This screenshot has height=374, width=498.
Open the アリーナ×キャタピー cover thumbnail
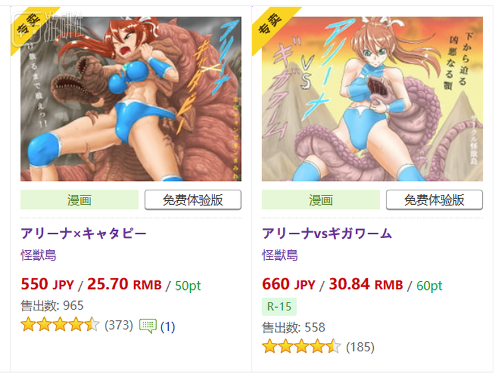[131, 99]
